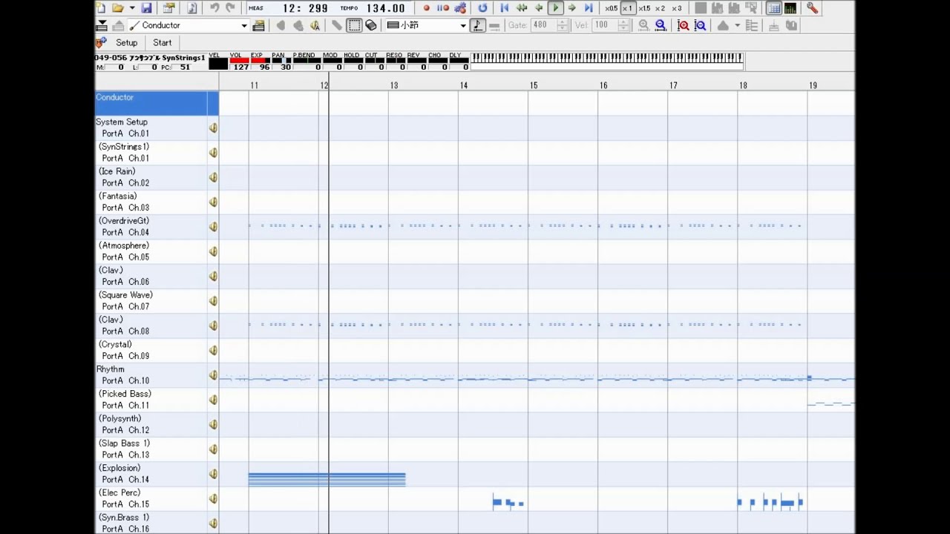Set playback speed to x0.5
The width and height of the screenshot is (950, 534).
[611, 8]
